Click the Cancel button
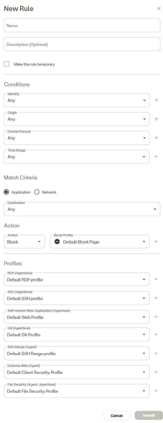The image size is (163, 423). point(117,416)
